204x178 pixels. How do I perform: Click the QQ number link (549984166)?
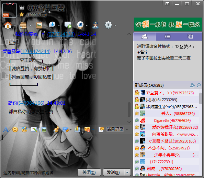(31, 103)
